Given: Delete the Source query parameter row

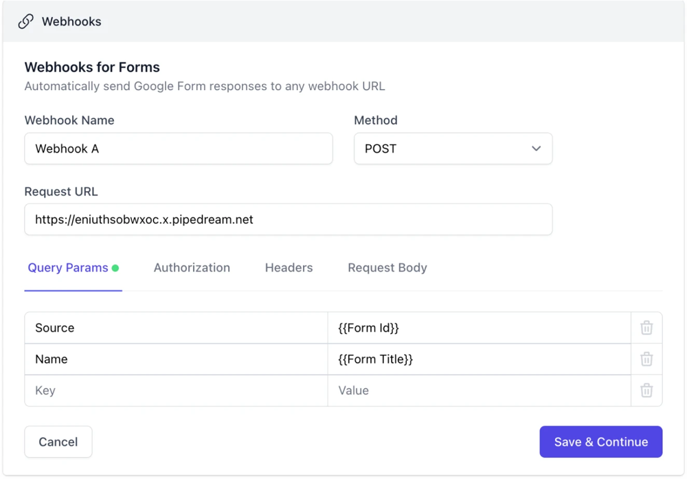Looking at the screenshot, I should coord(646,327).
